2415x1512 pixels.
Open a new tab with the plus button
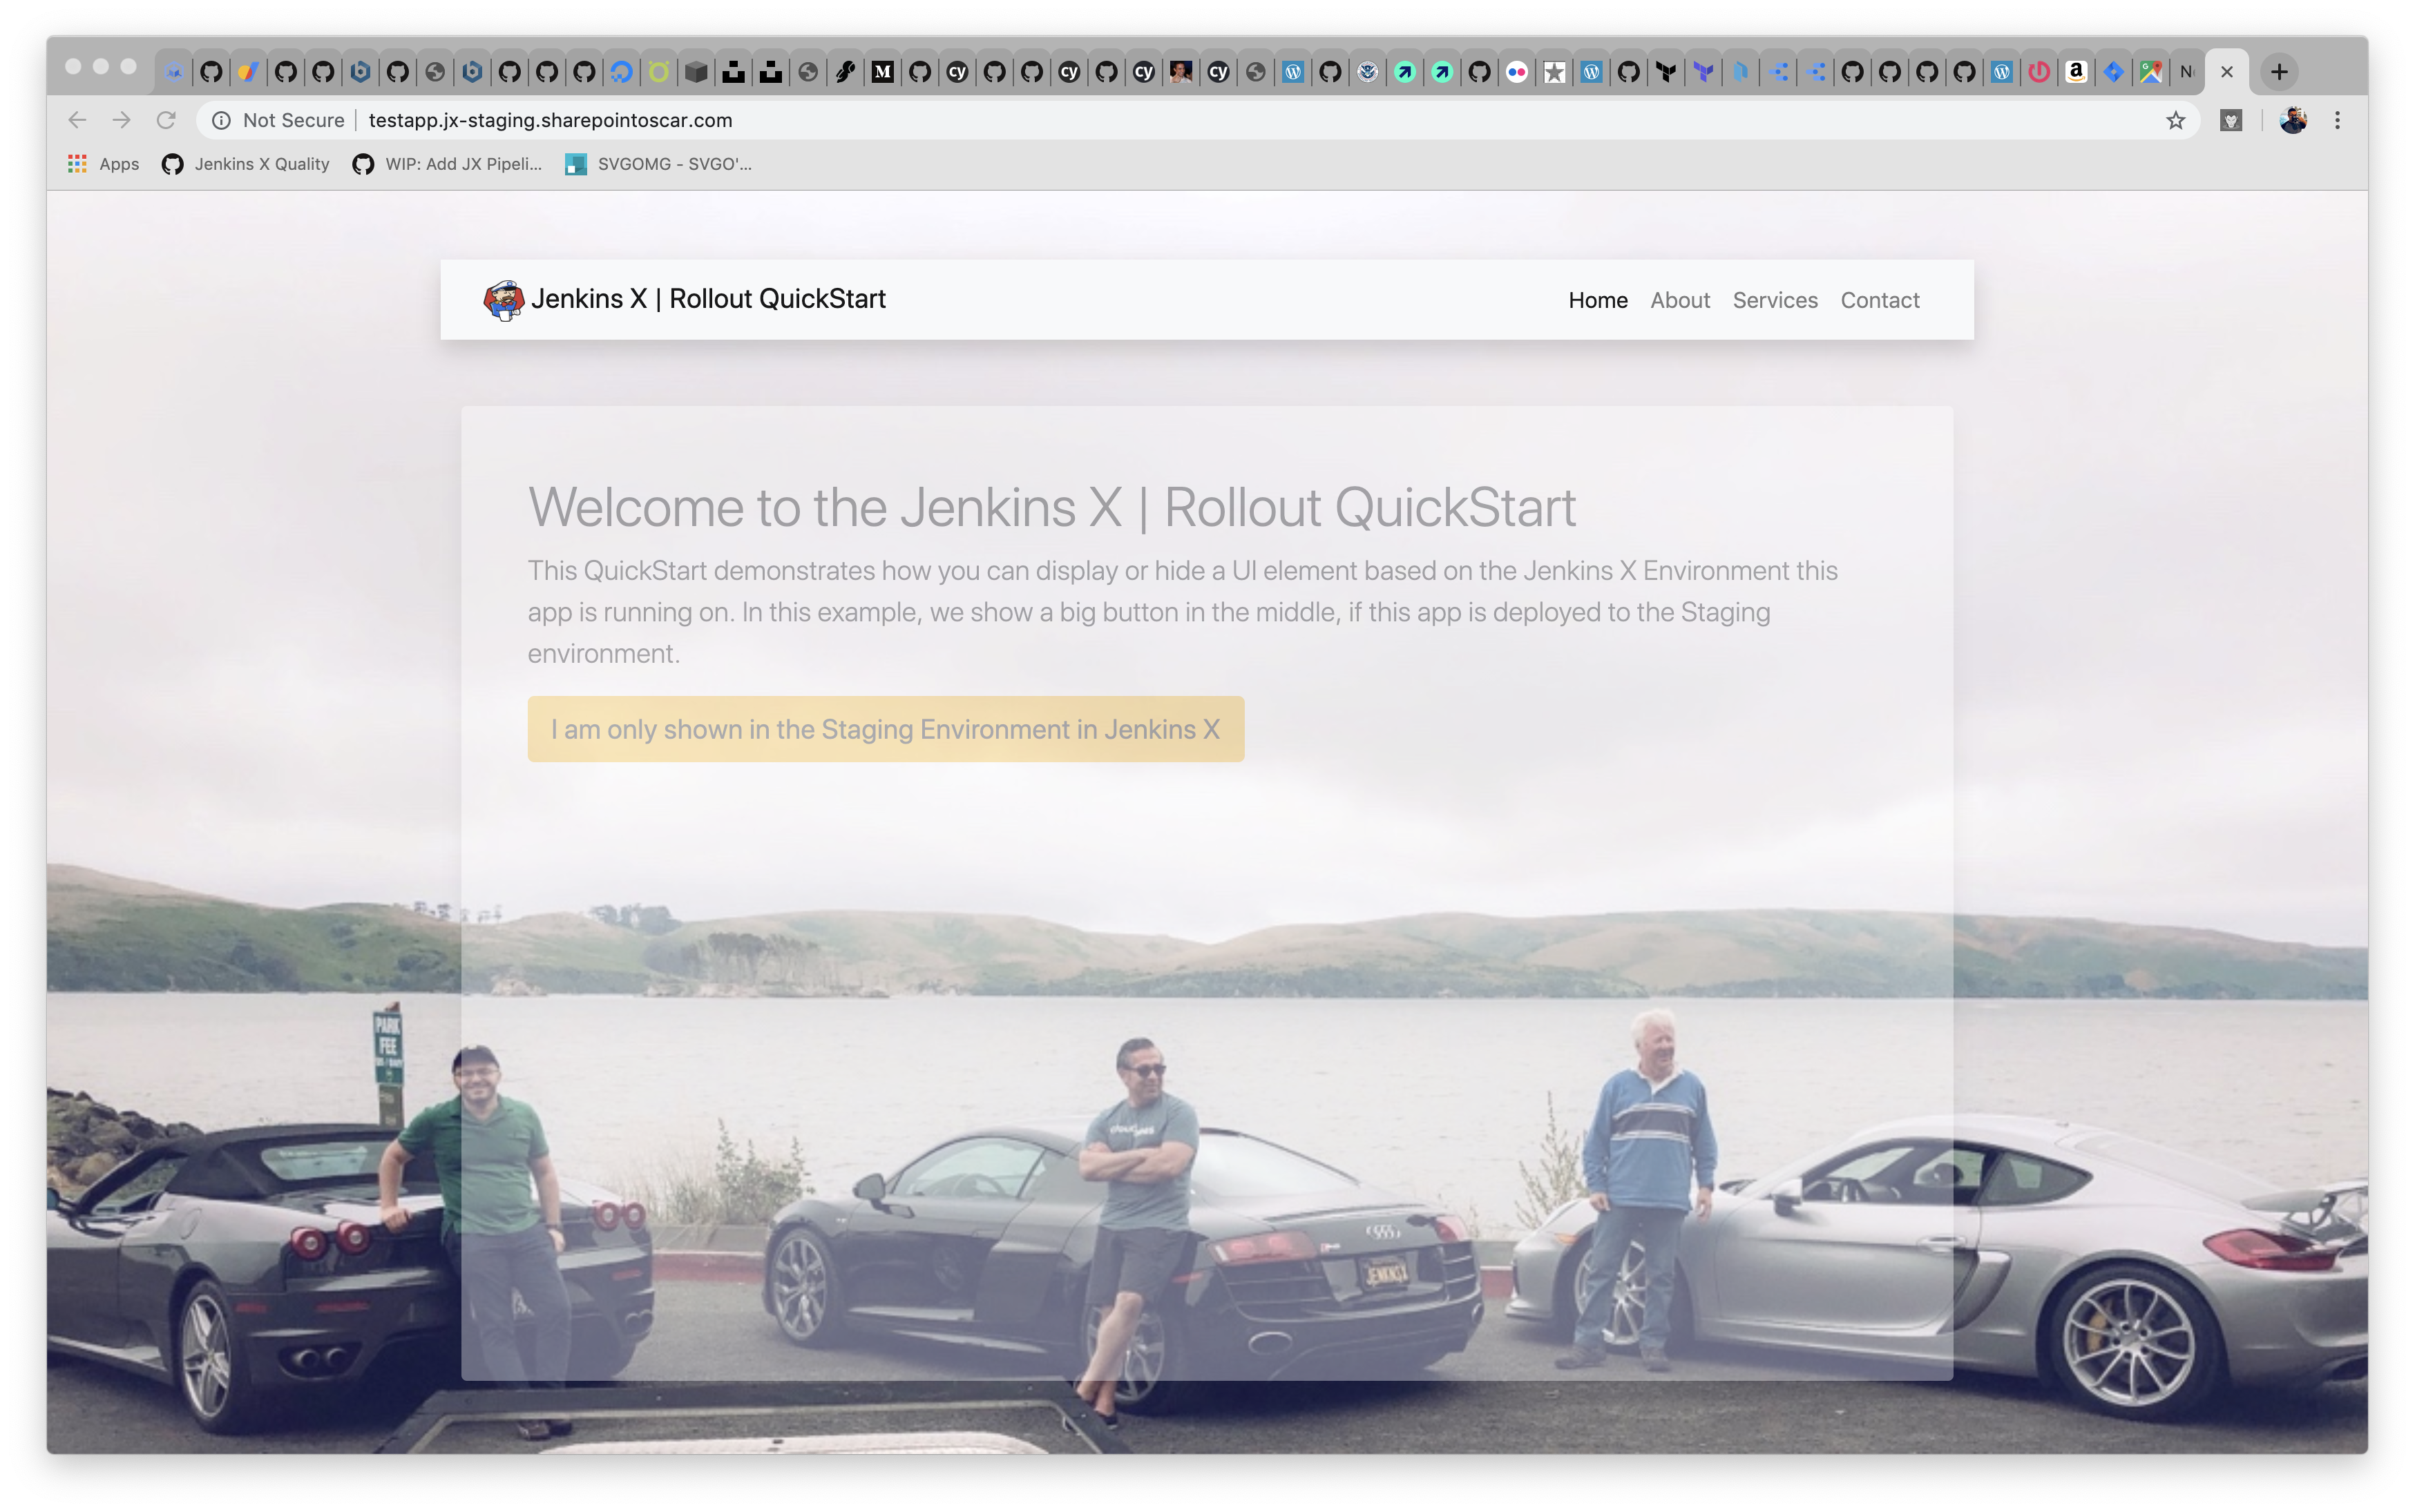(x=2279, y=72)
